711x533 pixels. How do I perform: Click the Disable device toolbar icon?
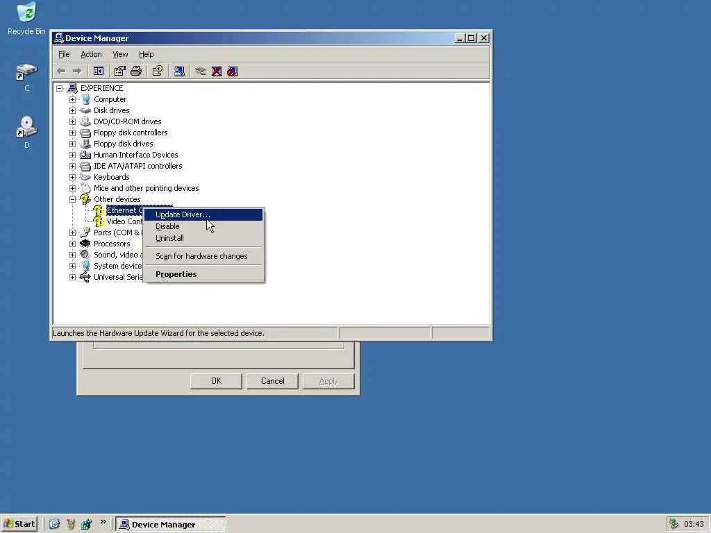233,71
